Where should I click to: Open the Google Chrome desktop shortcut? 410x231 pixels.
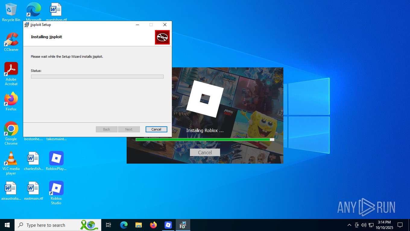[x=11, y=133]
